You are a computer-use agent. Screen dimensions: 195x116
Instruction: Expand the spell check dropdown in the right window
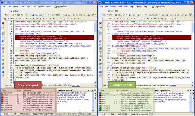pos(193,15)
